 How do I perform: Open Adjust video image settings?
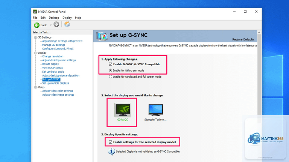[x=58, y=95]
